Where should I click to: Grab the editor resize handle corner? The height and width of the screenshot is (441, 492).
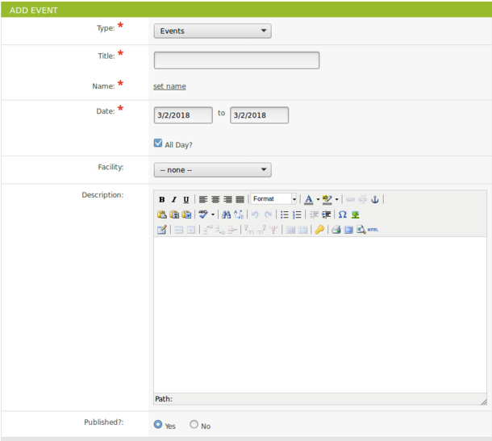click(x=484, y=401)
